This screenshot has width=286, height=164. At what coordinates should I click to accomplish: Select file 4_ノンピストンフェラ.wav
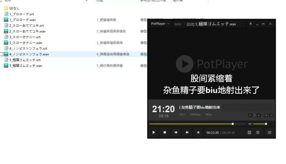pyautogui.click(x=29, y=54)
